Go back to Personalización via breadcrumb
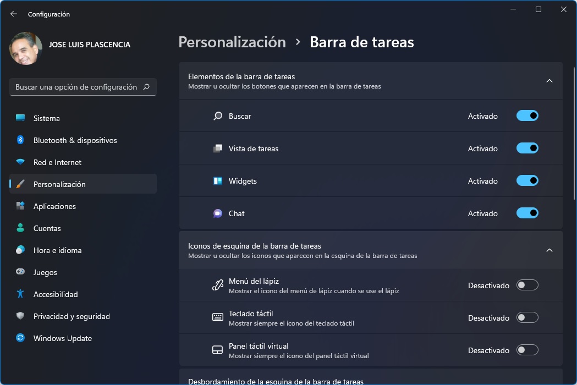Screen dimensions: 577x385 coord(232,42)
